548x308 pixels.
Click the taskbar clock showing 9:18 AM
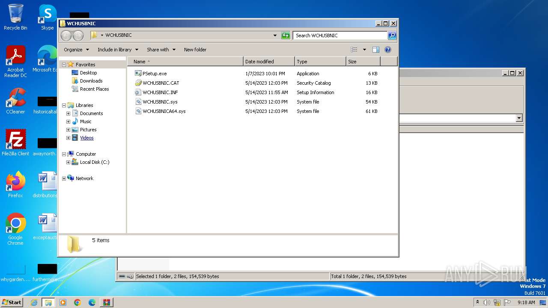pyautogui.click(x=526, y=302)
